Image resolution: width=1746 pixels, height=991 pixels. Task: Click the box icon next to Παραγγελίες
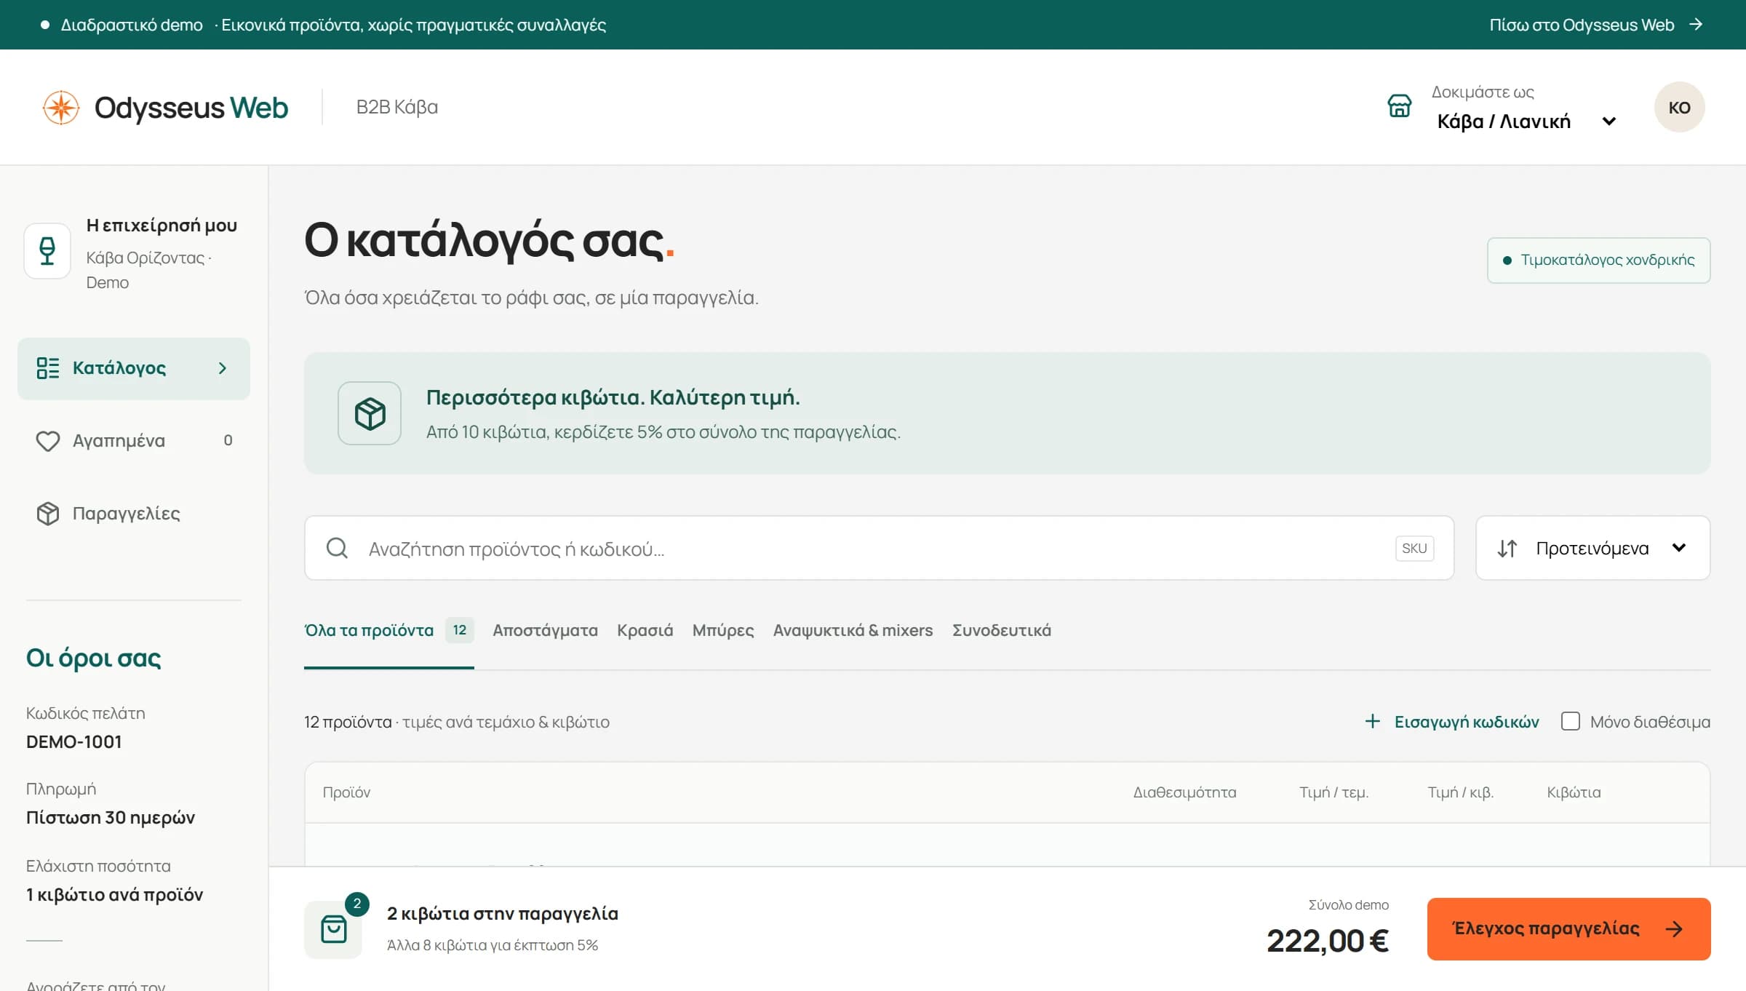[x=48, y=514]
